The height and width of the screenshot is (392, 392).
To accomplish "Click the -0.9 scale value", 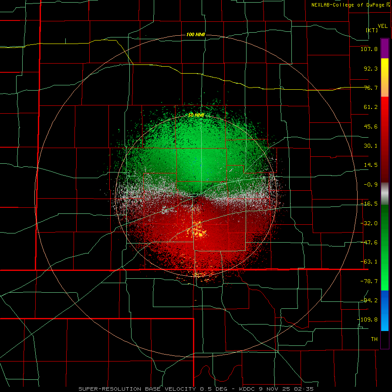I will pyautogui.click(x=371, y=185).
